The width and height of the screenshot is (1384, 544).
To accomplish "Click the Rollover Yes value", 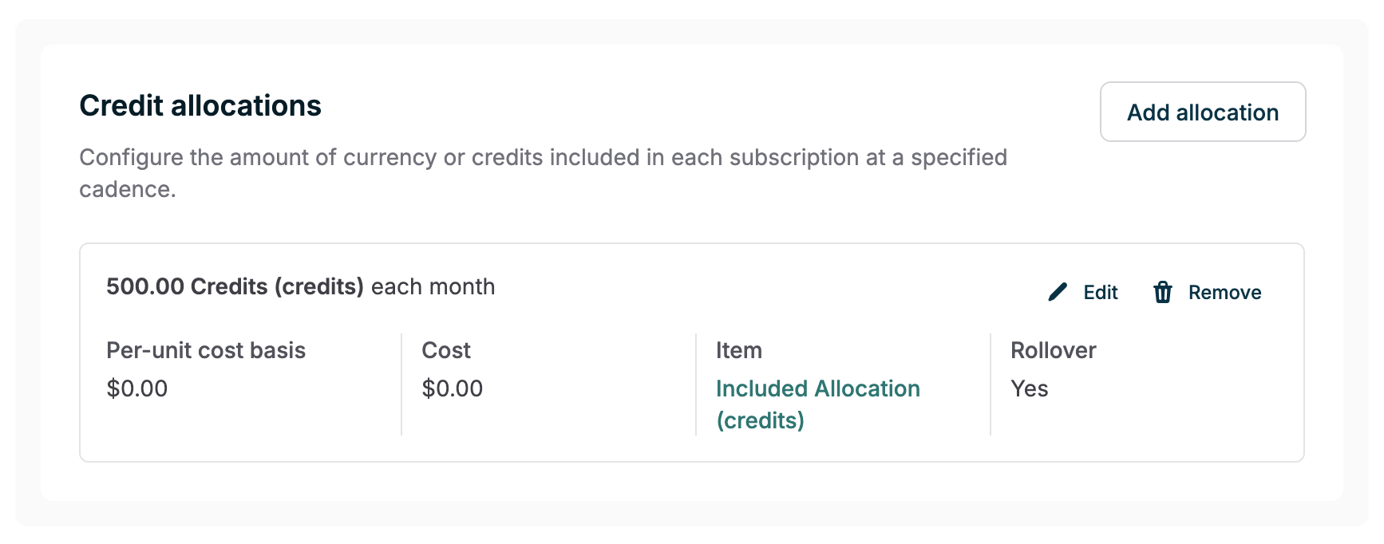I will [1028, 388].
